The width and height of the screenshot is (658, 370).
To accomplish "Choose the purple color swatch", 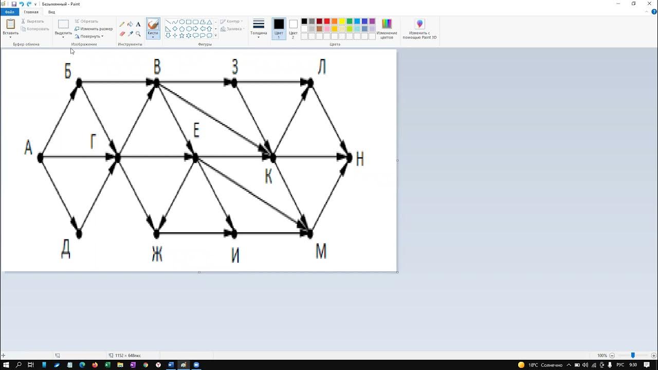I will coord(372,22).
